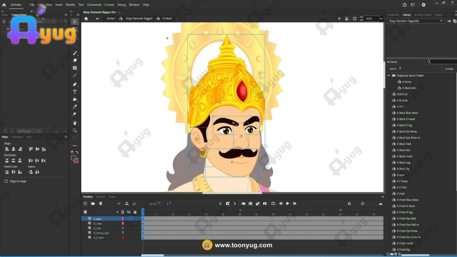Toggle lock all layers icon
Image resolution: width=457 pixels, height=257 pixels.
tap(135, 212)
